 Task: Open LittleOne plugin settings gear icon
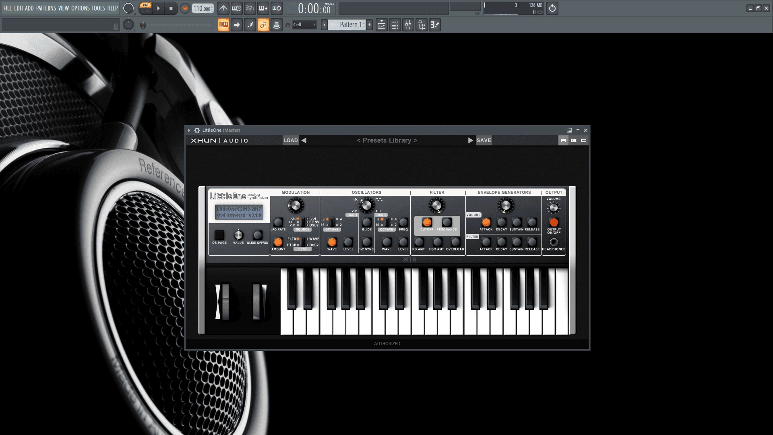(197, 130)
